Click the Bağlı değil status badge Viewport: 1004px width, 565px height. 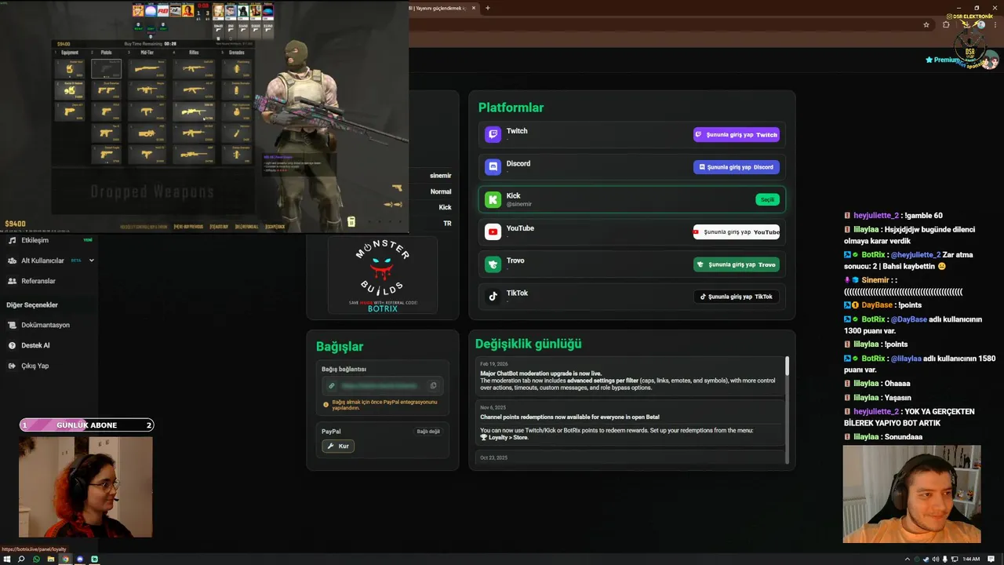coord(428,432)
